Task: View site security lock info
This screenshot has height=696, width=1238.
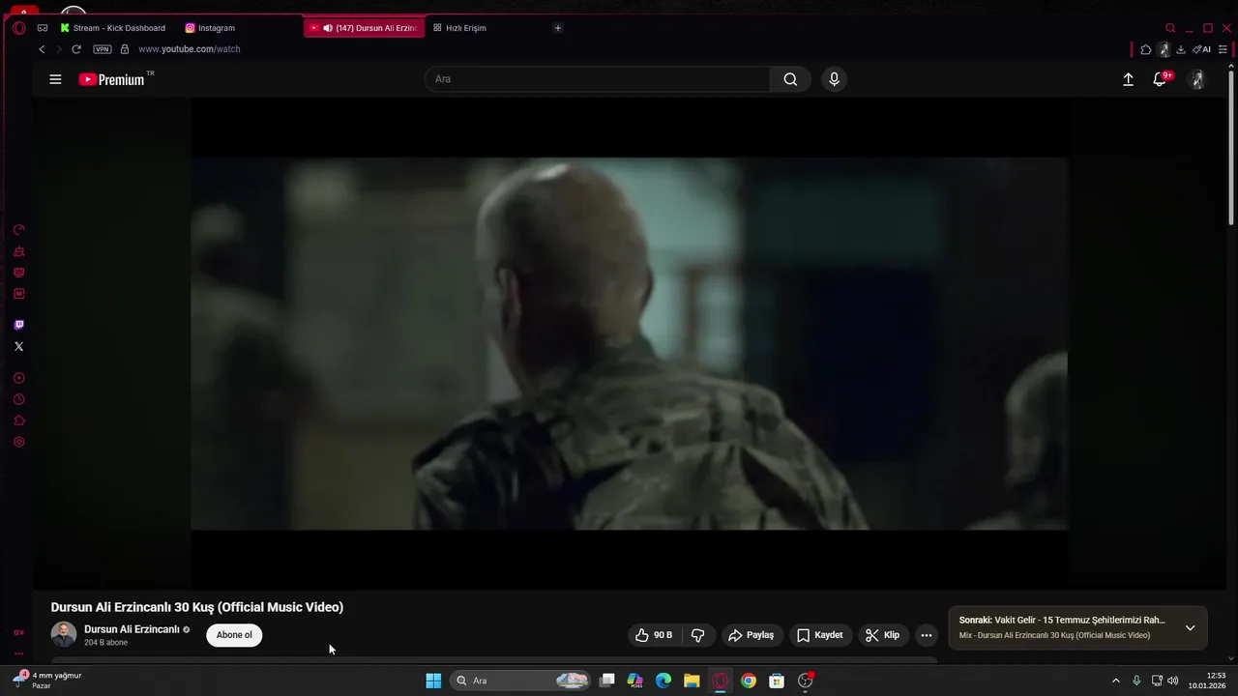Action: 124,49
